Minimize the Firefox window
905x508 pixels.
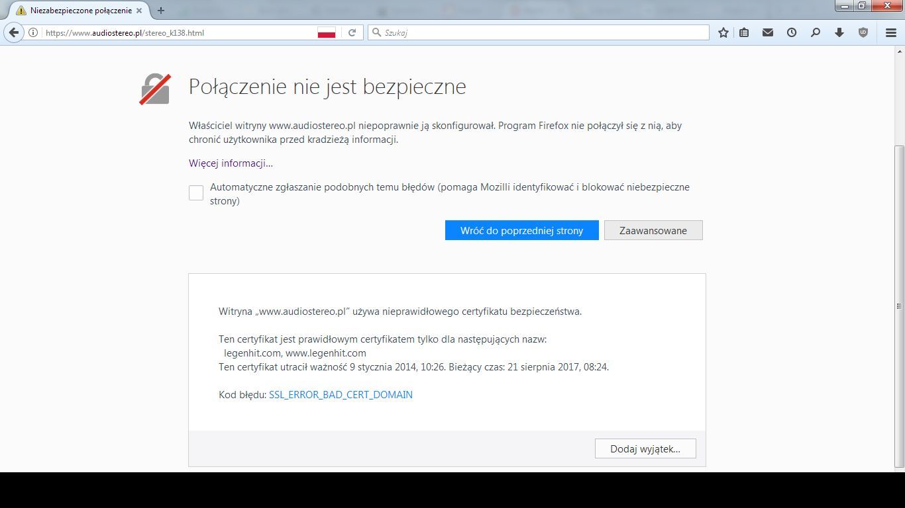845,6
